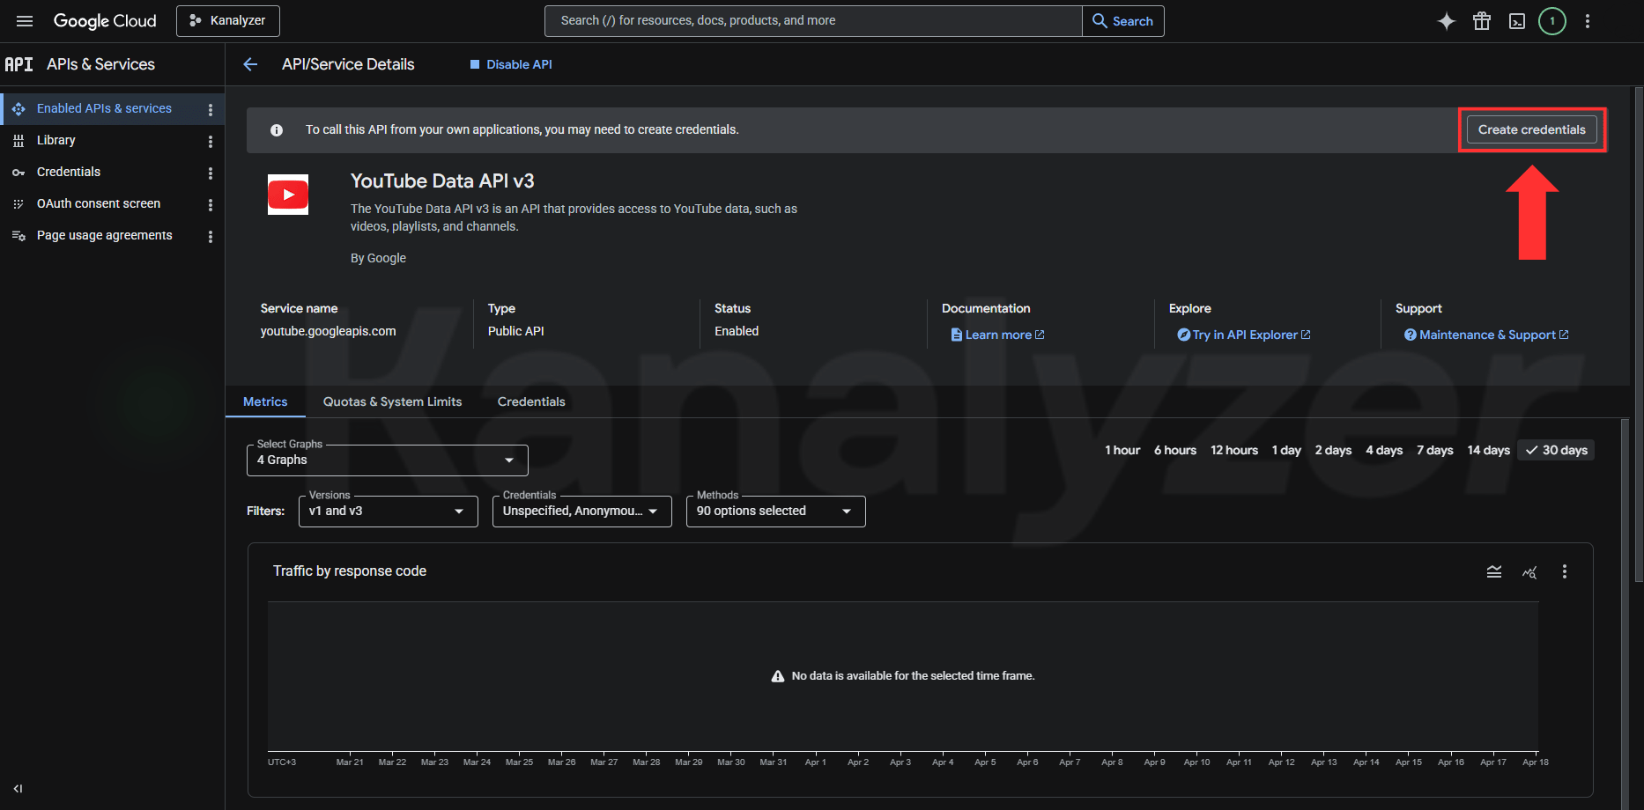Click Disable API button
This screenshot has width=1644, height=810.
pyautogui.click(x=511, y=64)
